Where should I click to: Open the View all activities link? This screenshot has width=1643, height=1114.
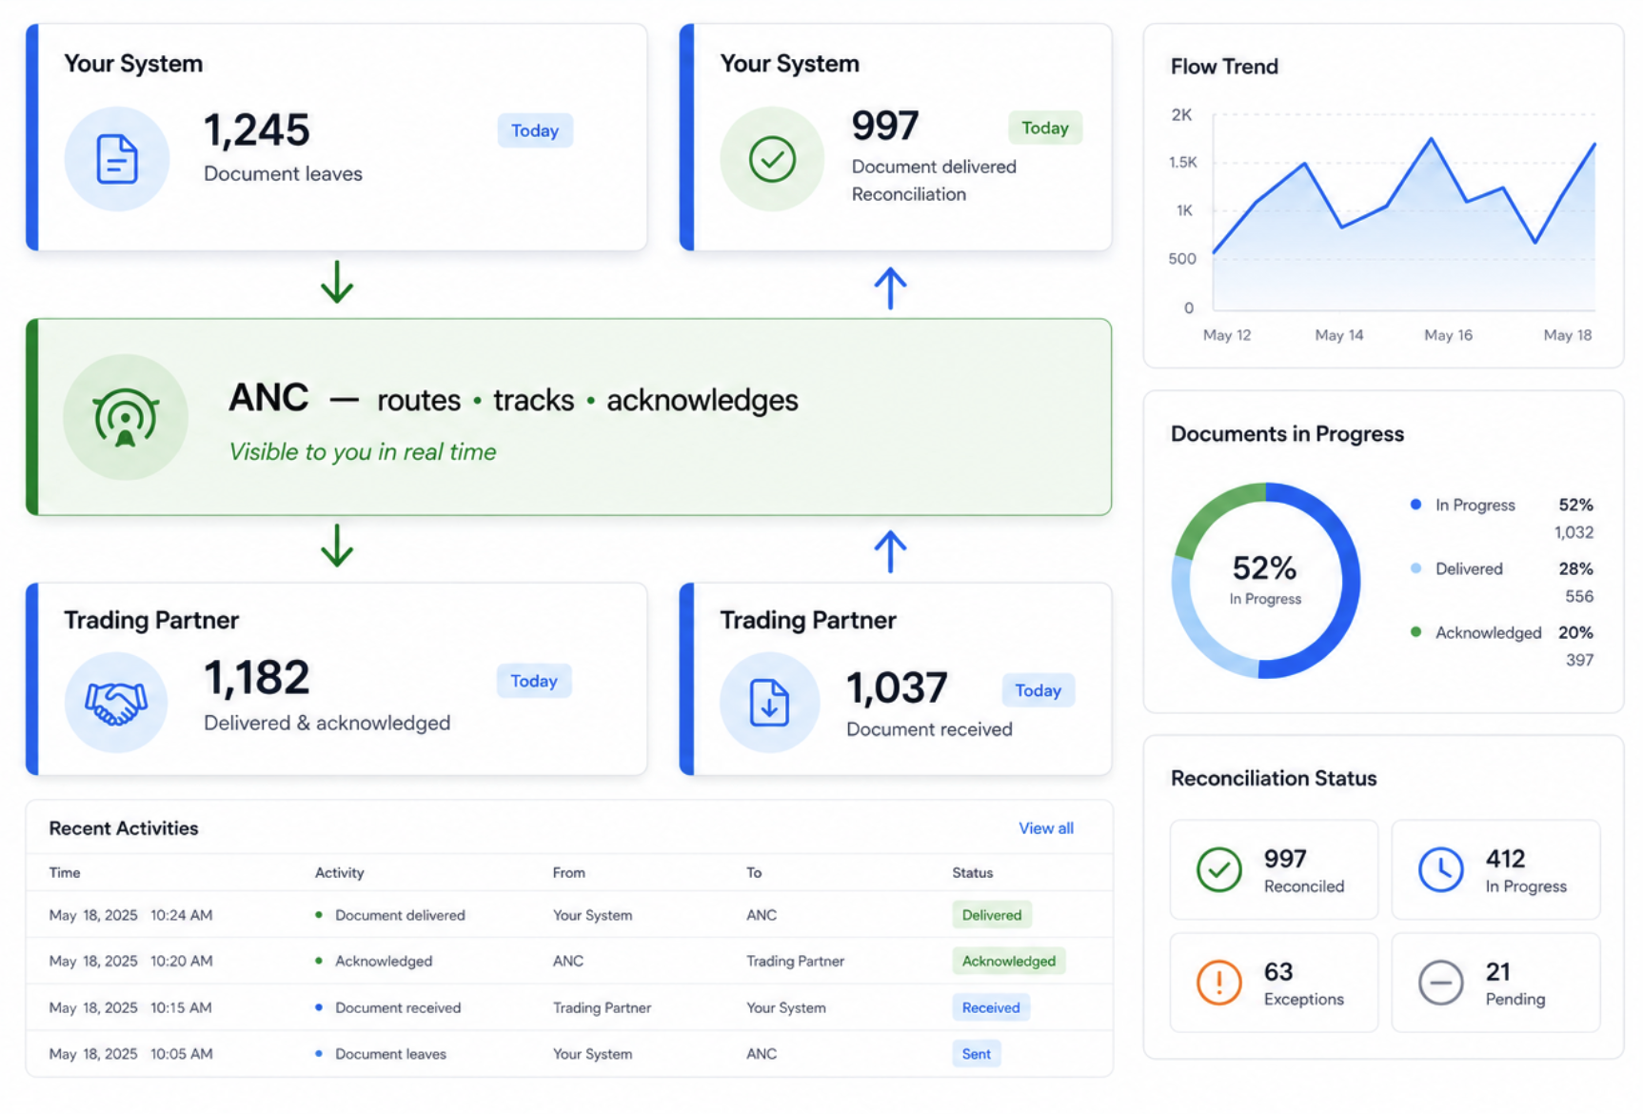click(x=1045, y=828)
